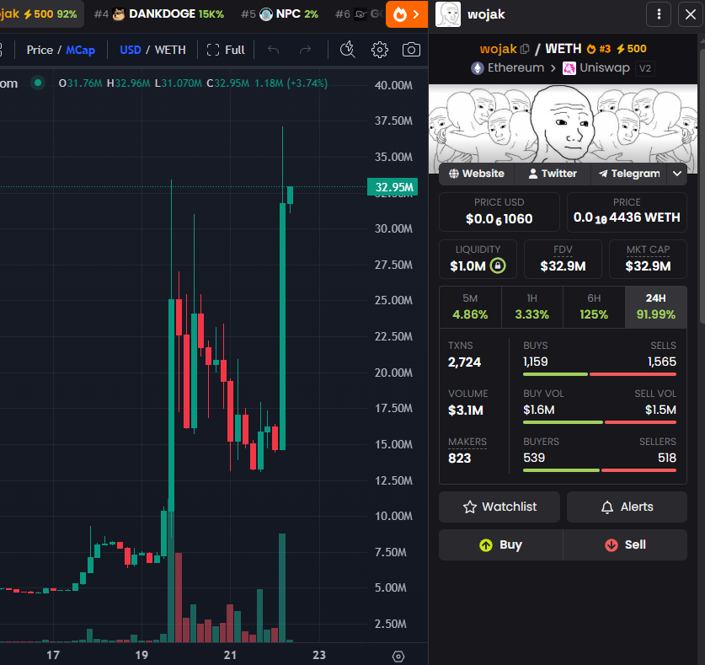Select the 24H timeframe tab
This screenshot has height=665, width=705.
pos(656,307)
